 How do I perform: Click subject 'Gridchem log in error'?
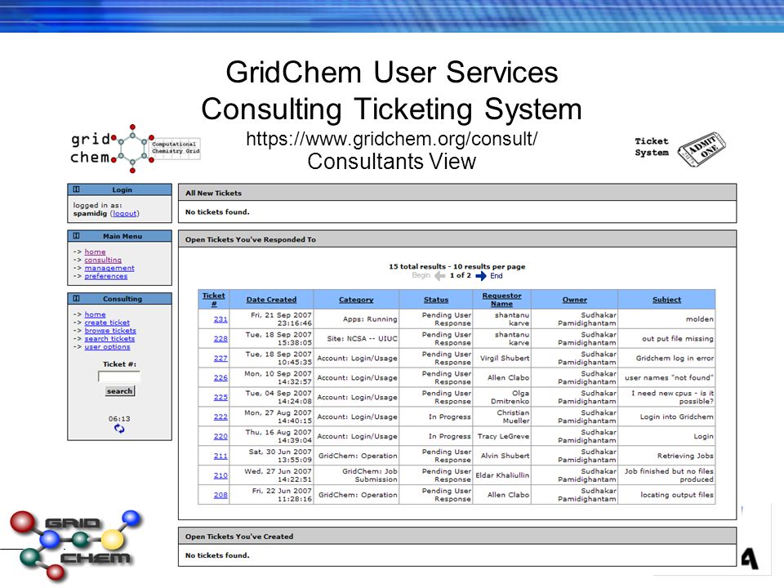(x=675, y=358)
